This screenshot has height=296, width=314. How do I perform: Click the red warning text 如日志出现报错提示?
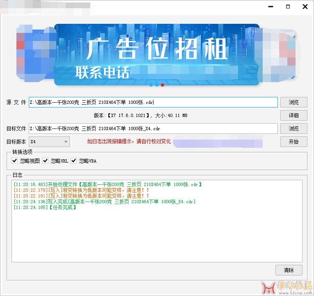click(129, 141)
